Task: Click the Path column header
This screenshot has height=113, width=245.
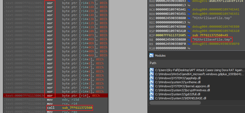Action: tap(154, 63)
